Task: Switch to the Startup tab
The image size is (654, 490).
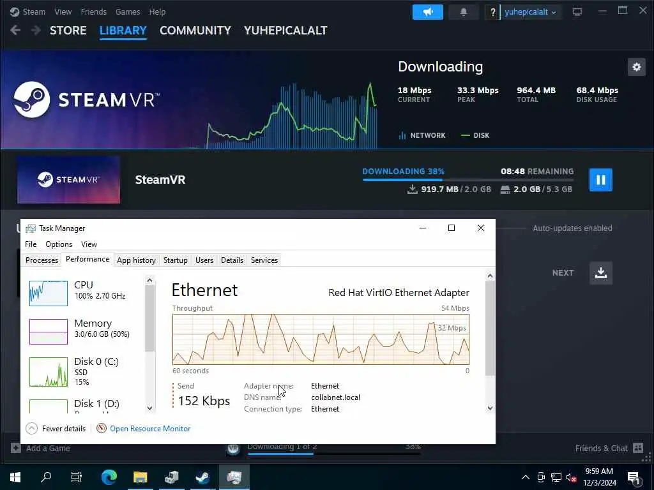Action: (x=175, y=260)
